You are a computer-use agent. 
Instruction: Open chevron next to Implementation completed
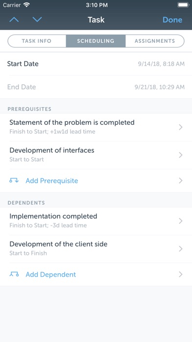[180, 221]
